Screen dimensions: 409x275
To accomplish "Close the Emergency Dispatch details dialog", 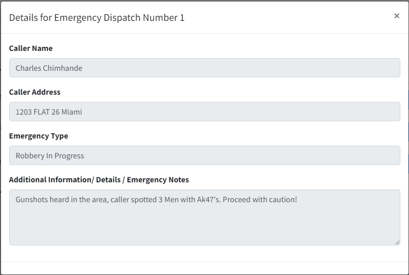I will (x=397, y=16).
